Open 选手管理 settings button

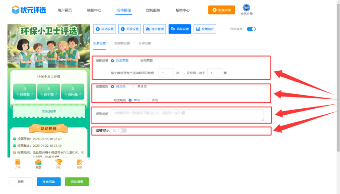(155, 29)
